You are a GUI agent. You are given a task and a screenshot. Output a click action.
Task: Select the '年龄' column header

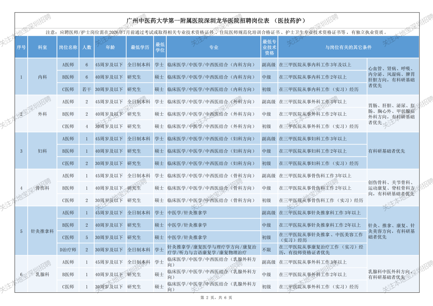pyautogui.click(x=110, y=47)
